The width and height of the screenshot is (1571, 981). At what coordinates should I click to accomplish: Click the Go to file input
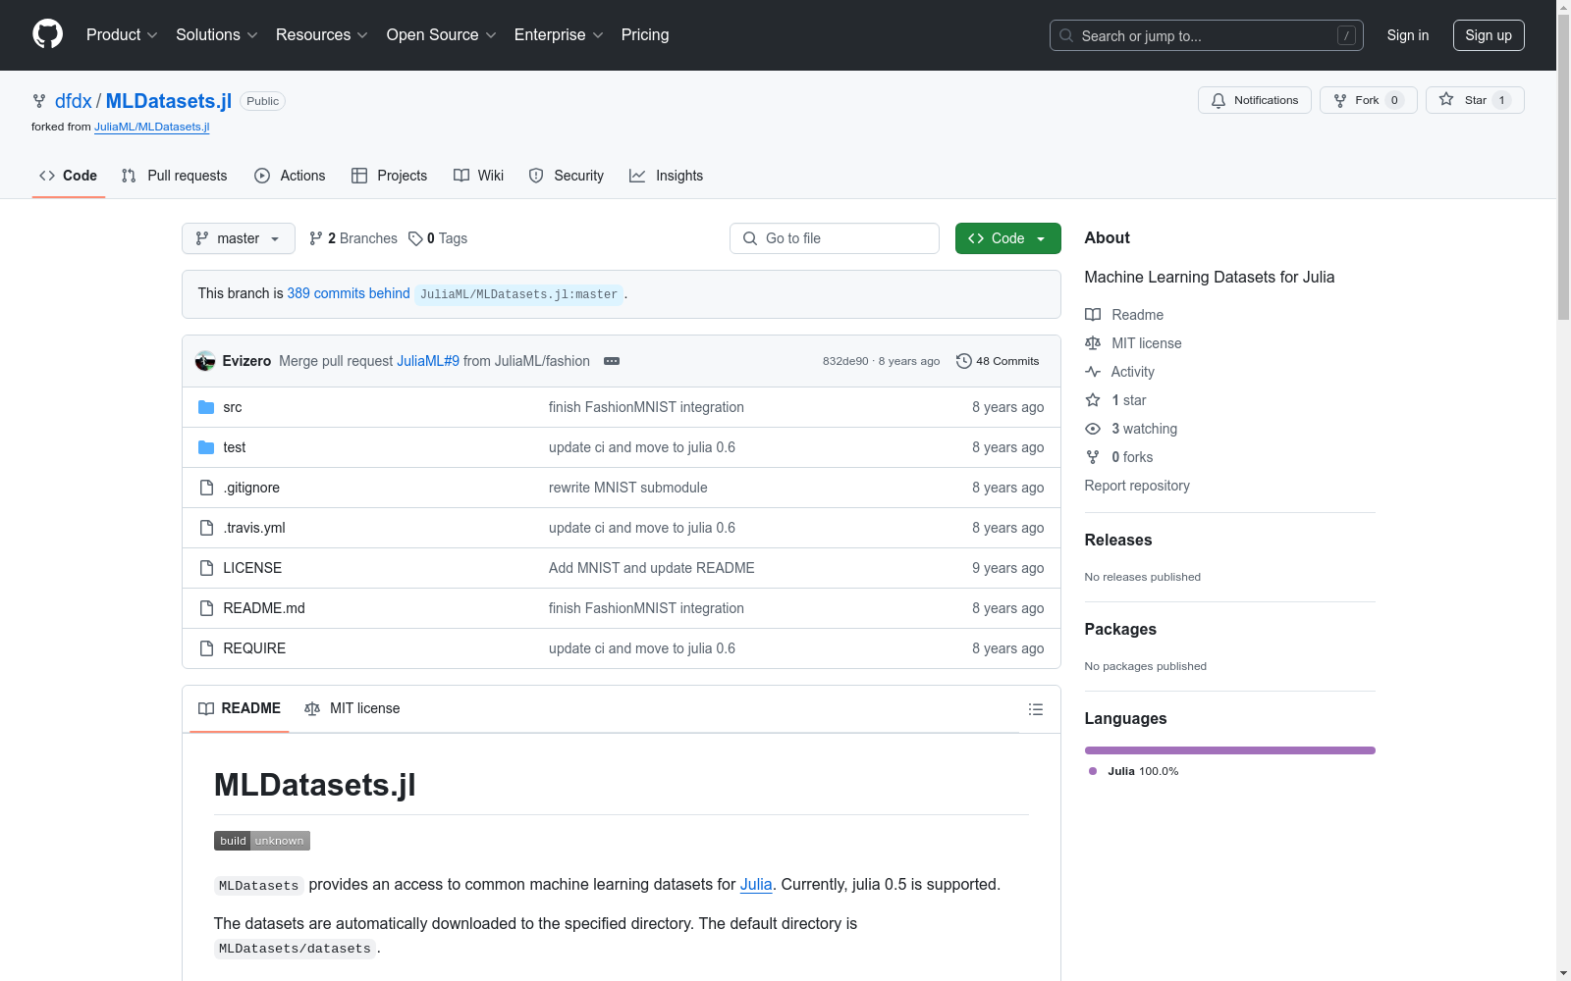pyautogui.click(x=835, y=238)
